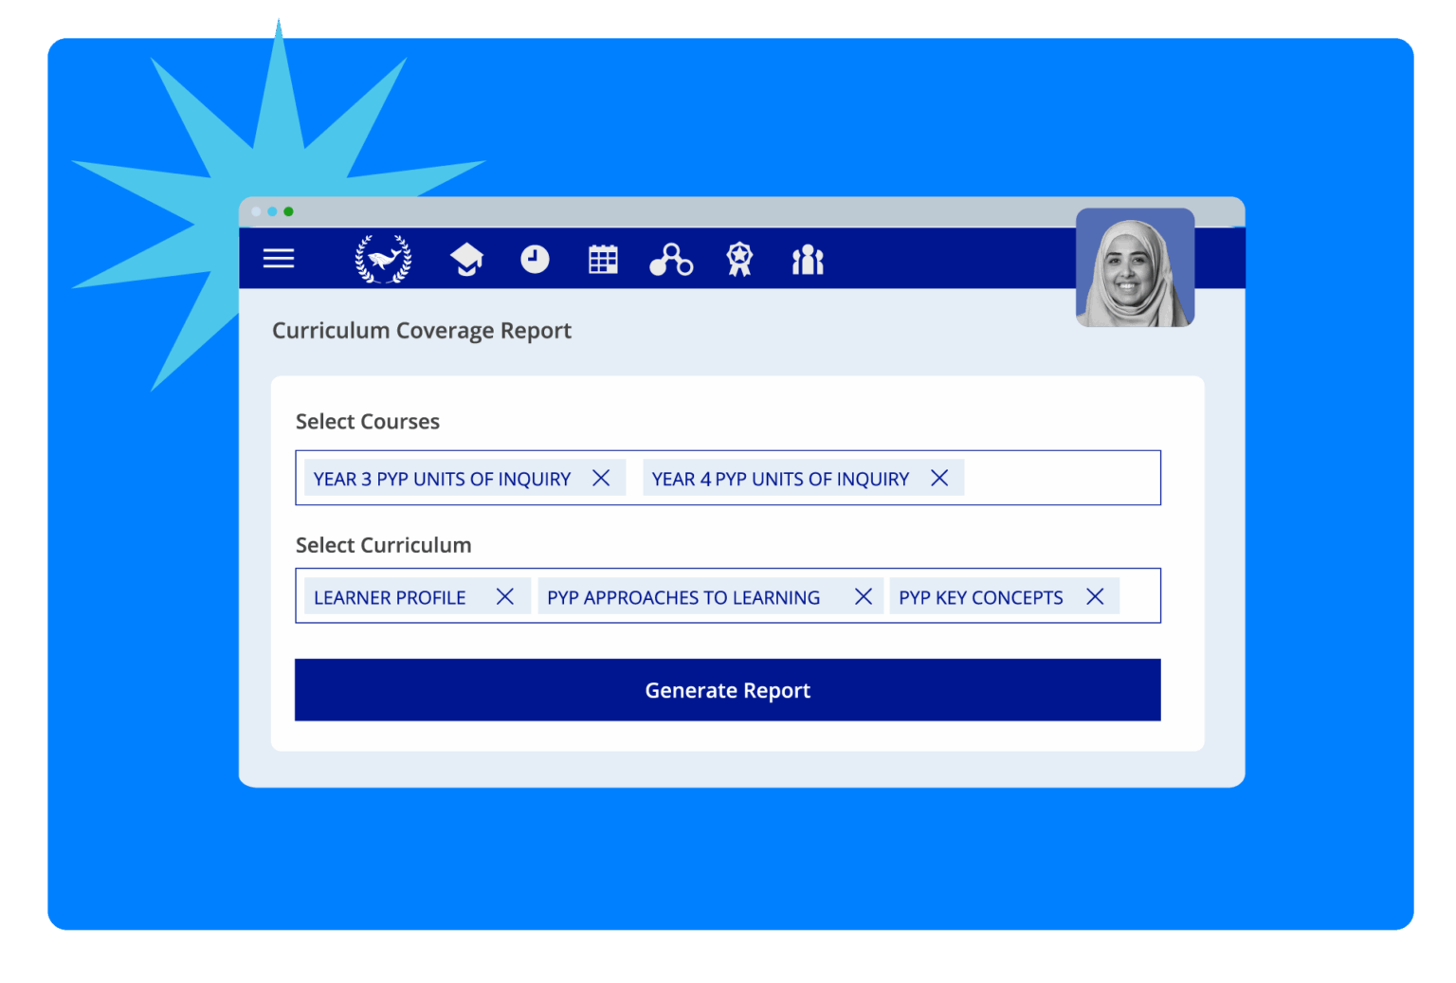The height and width of the screenshot is (983, 1456).
Task: Open the clock timetable icon
Action: coord(536,258)
